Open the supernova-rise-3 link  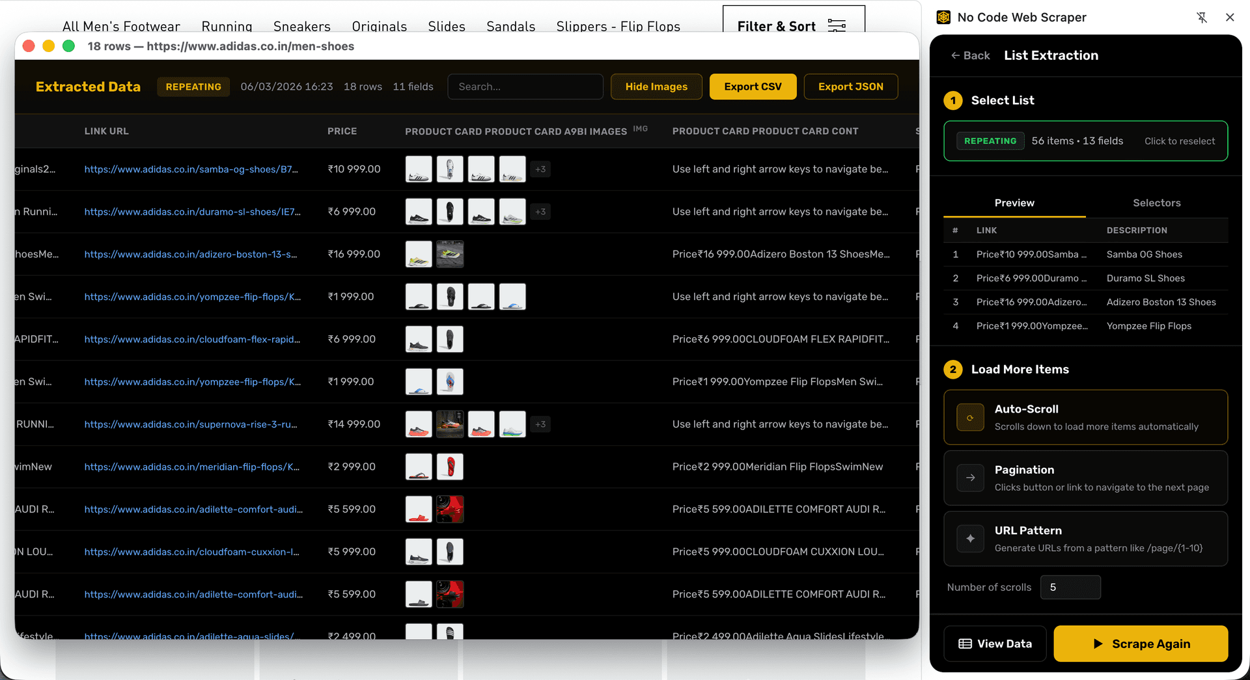[x=190, y=424]
